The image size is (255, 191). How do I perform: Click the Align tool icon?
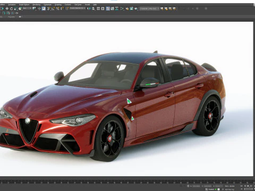pyautogui.click(x=93, y=8)
